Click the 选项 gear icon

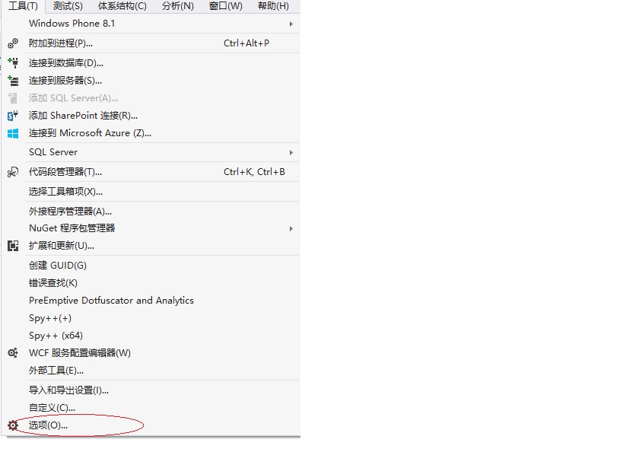[13, 425]
